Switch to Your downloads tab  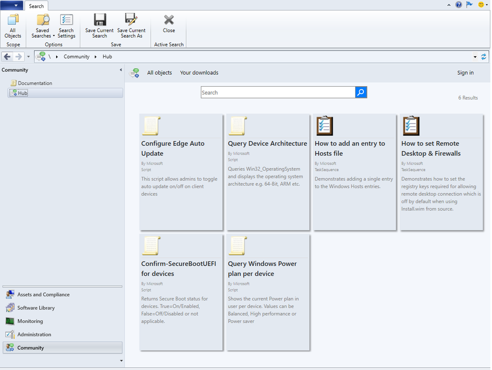199,73
